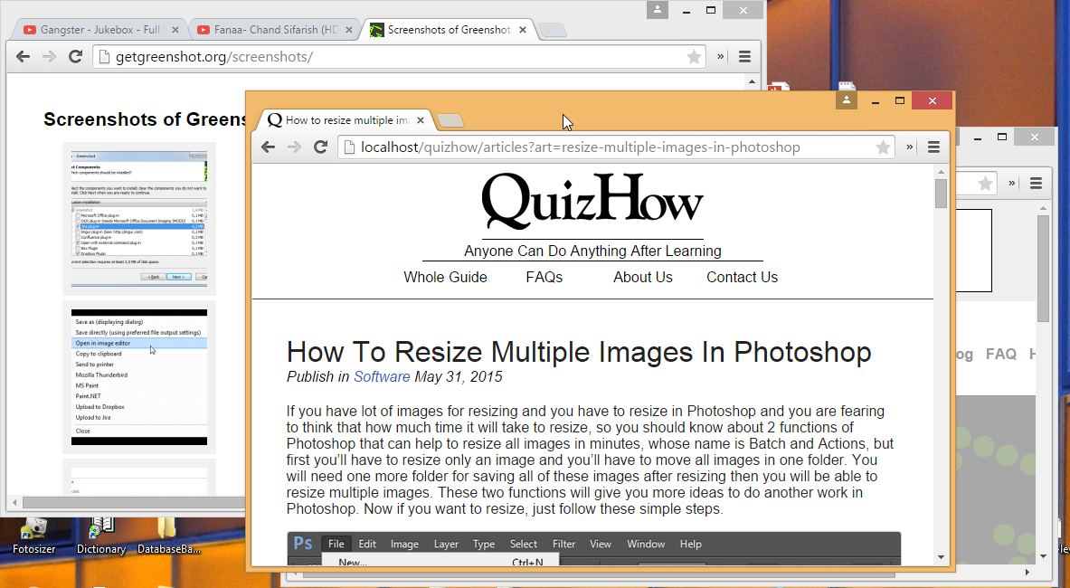Bookmark the QuizHow page with star icon
1070x588 pixels.
click(883, 147)
